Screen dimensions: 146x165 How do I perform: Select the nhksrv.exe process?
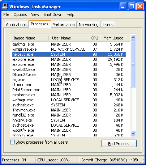click(69, 120)
